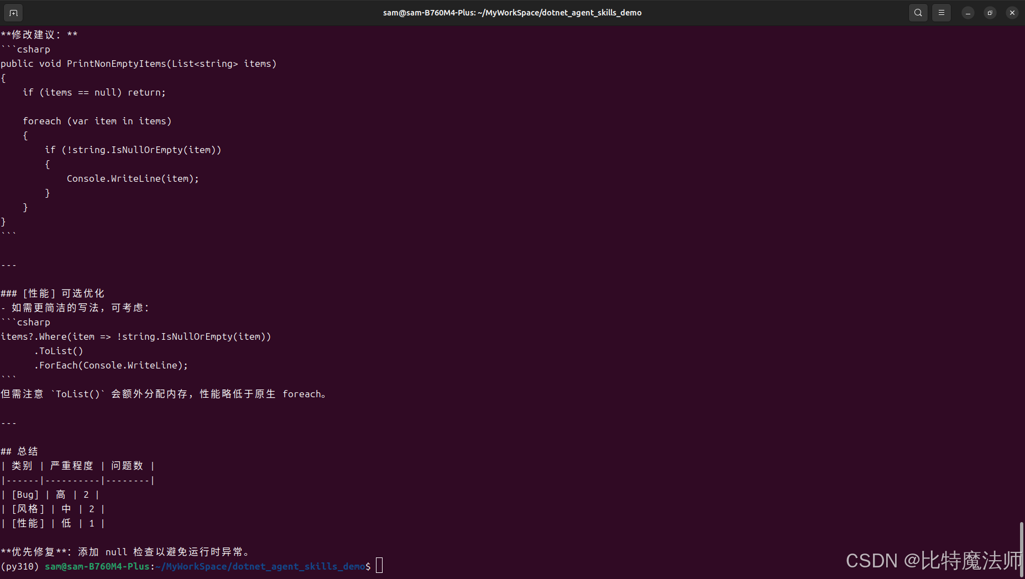Screen dimensions: 1025x579
Task: Click the prompt user 'sam@sam-B760M4-Plus'
Action: point(97,566)
